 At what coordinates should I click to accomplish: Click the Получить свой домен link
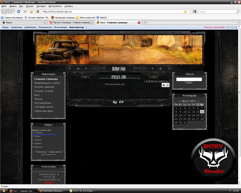click(x=214, y=27)
